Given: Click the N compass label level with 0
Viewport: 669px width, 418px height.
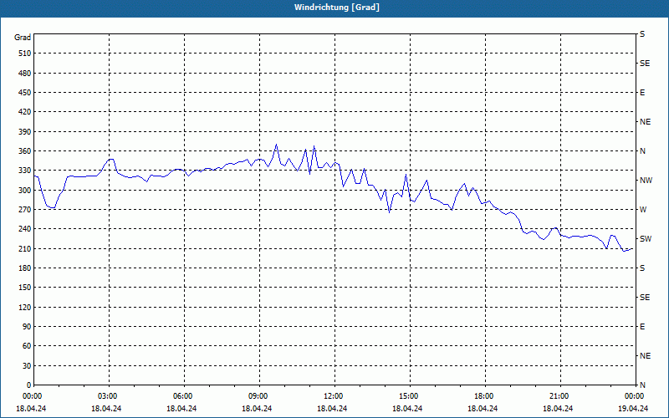Looking at the screenshot, I should coord(642,385).
